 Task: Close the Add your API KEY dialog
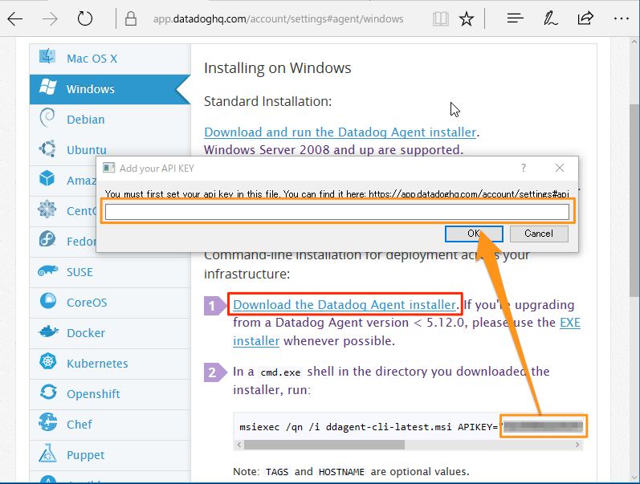click(560, 168)
